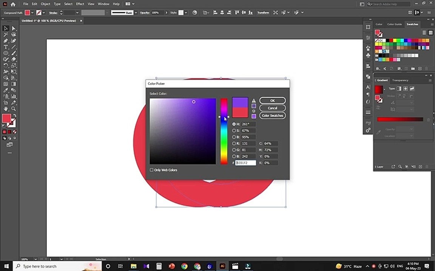Select the G green radio button
The width and height of the screenshot is (435, 271).
click(x=234, y=150)
